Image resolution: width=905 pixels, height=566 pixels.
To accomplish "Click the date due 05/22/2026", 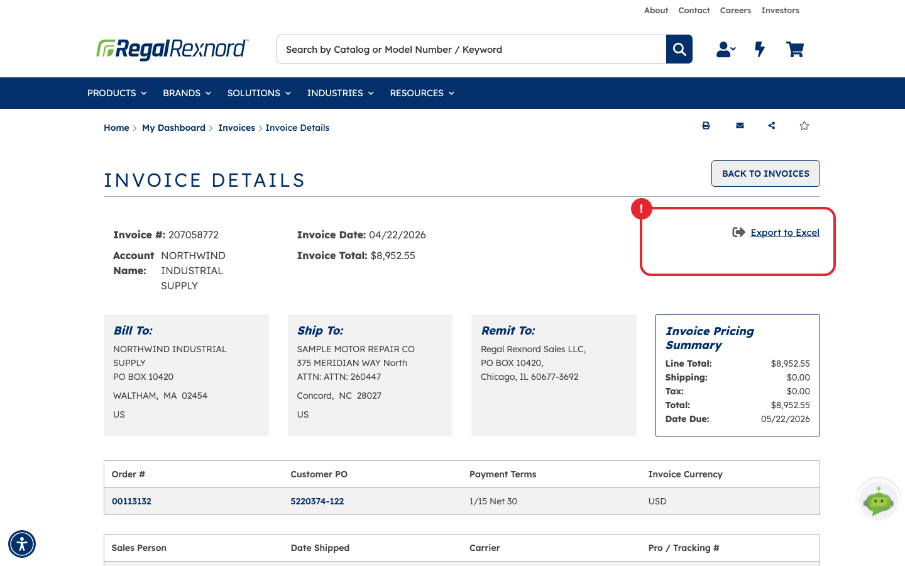I will (x=786, y=419).
